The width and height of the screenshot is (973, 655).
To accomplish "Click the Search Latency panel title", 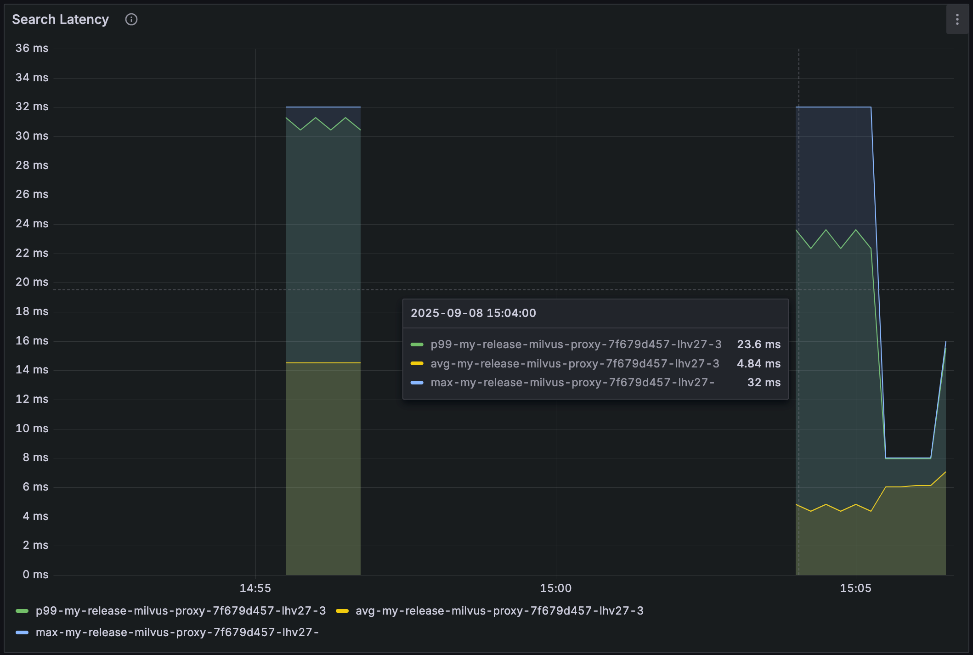I will (60, 19).
